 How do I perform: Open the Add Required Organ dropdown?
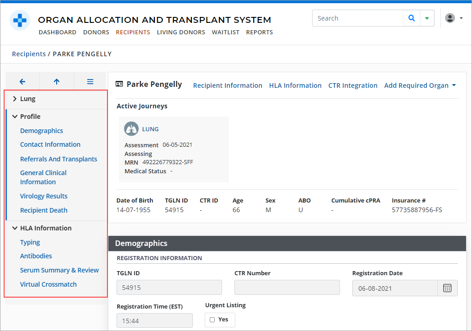click(419, 85)
